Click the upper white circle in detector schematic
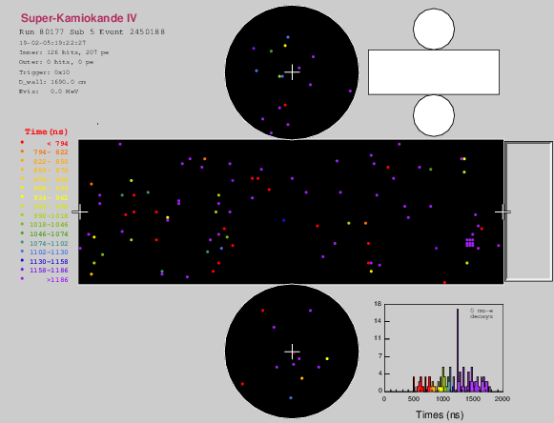The width and height of the screenshot is (554, 423). pos(434,29)
